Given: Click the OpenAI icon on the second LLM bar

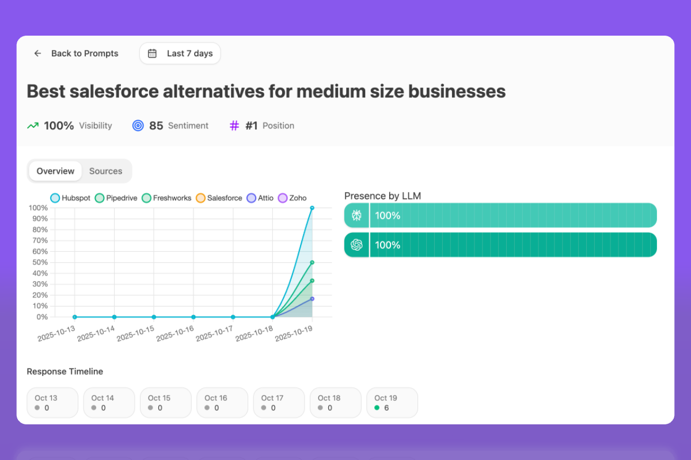Looking at the screenshot, I should [356, 244].
